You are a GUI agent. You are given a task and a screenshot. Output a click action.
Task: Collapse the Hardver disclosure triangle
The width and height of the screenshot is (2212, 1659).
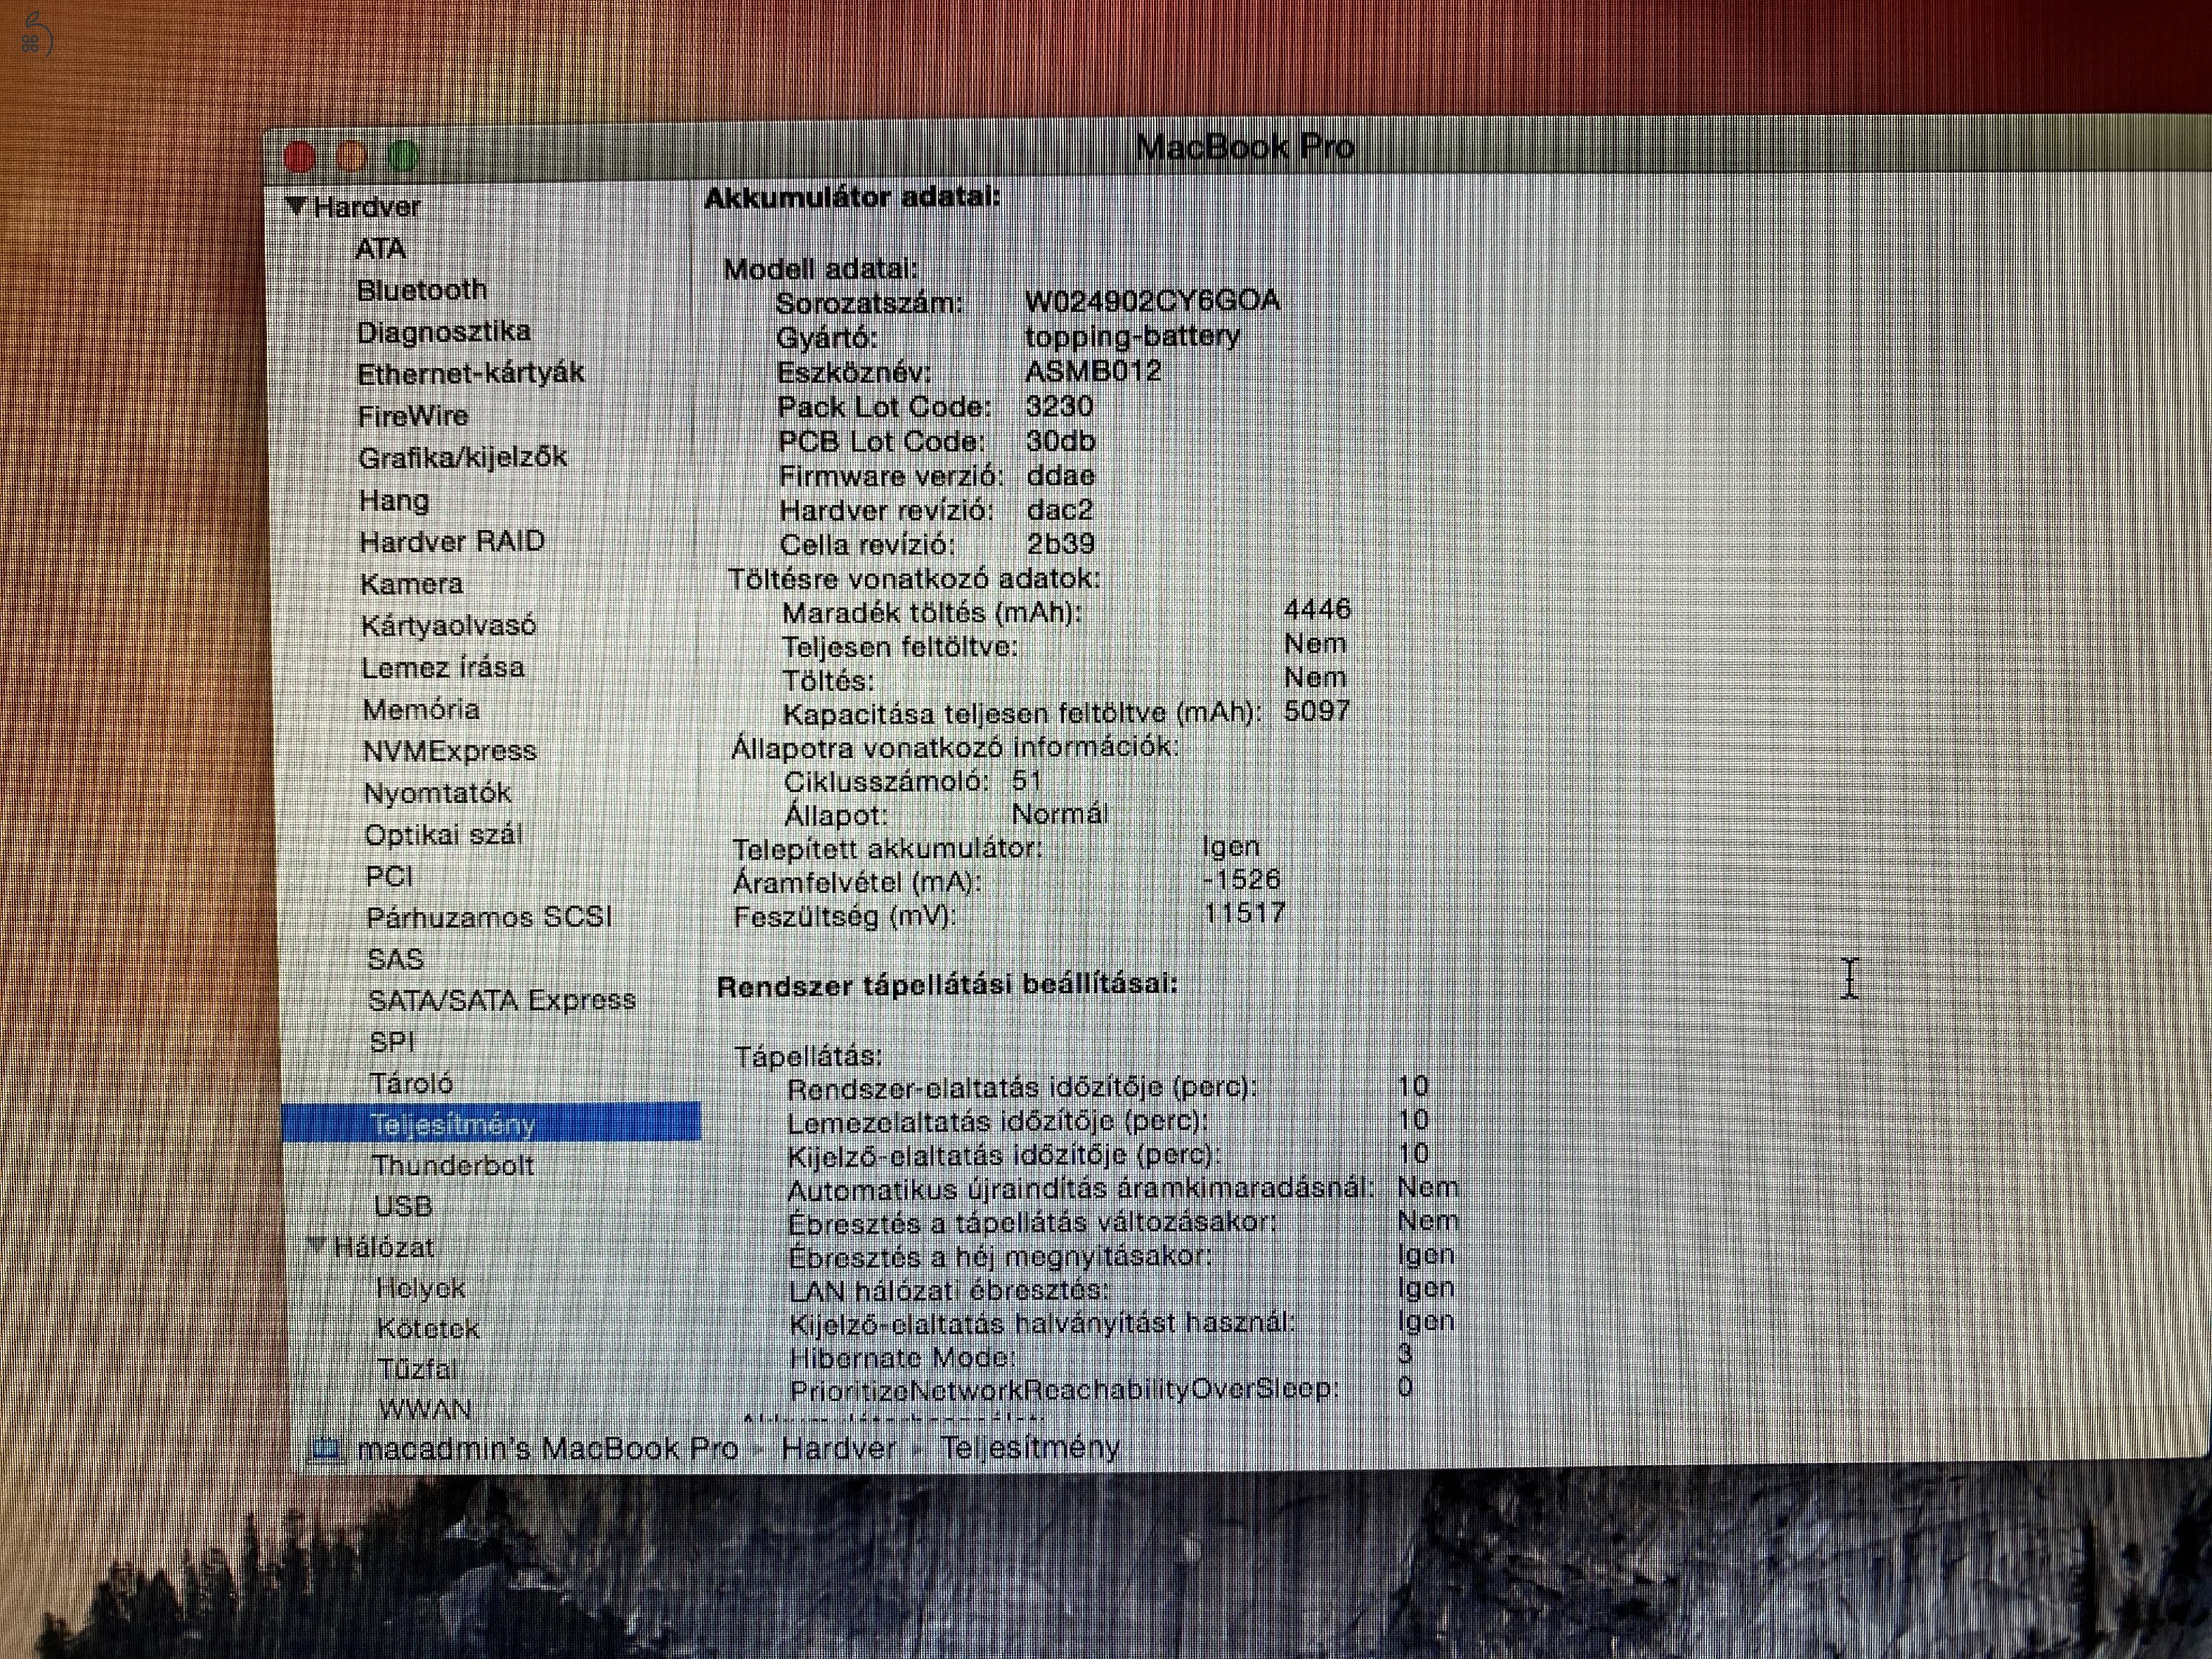tap(298, 205)
